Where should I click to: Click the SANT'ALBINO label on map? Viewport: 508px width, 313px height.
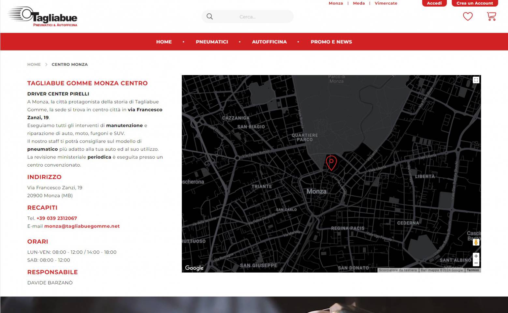tap(455, 260)
